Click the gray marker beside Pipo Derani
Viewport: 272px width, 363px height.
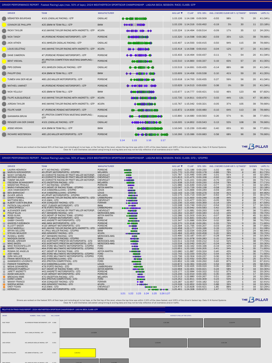click(4, 68)
